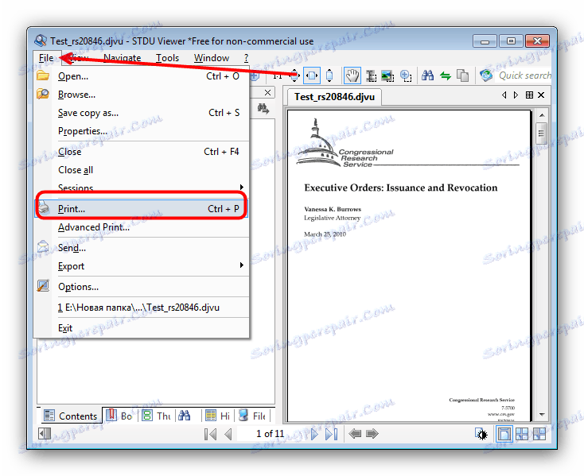Open Options... from File menu

(x=142, y=287)
